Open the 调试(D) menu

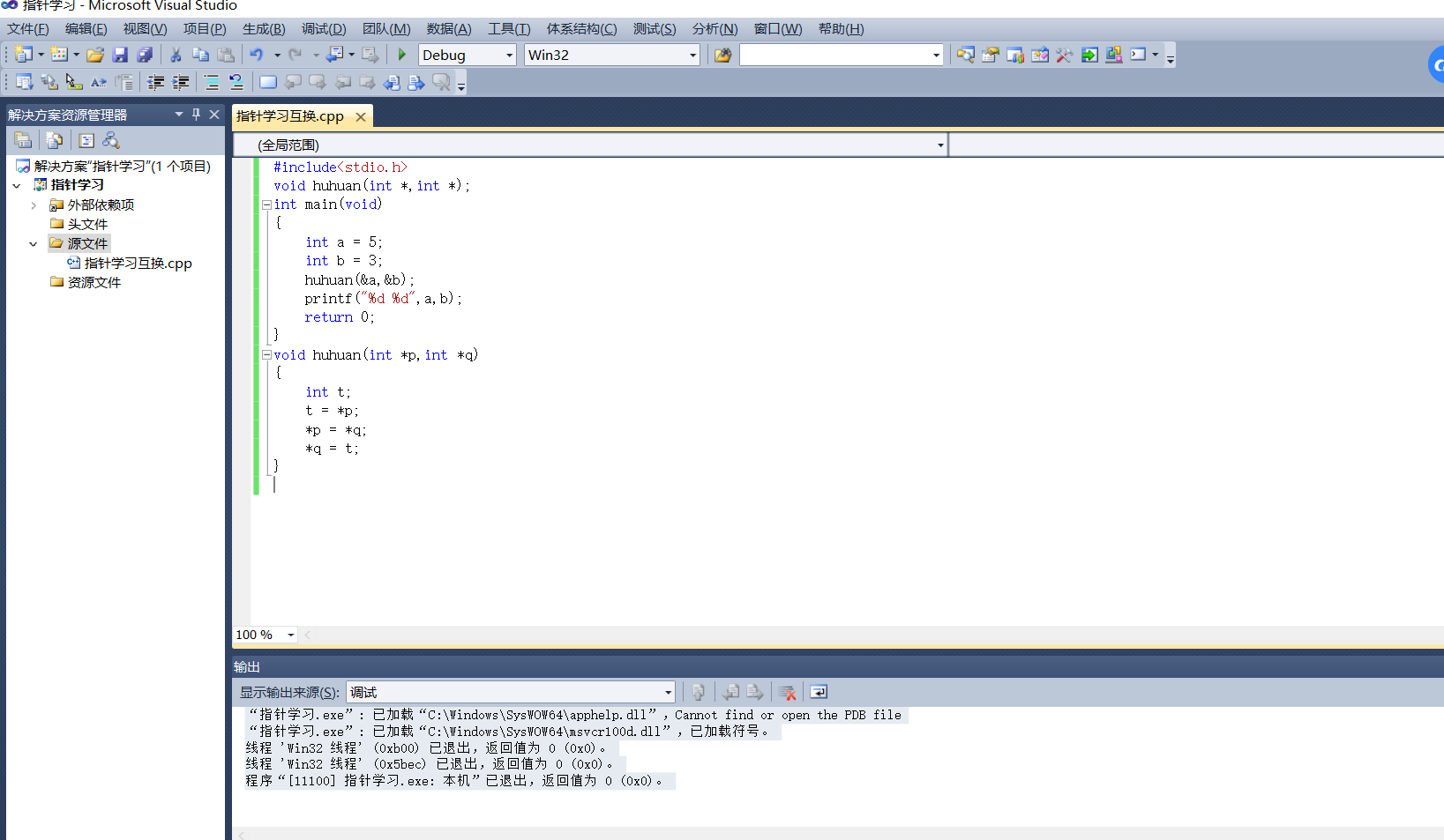coord(324,29)
